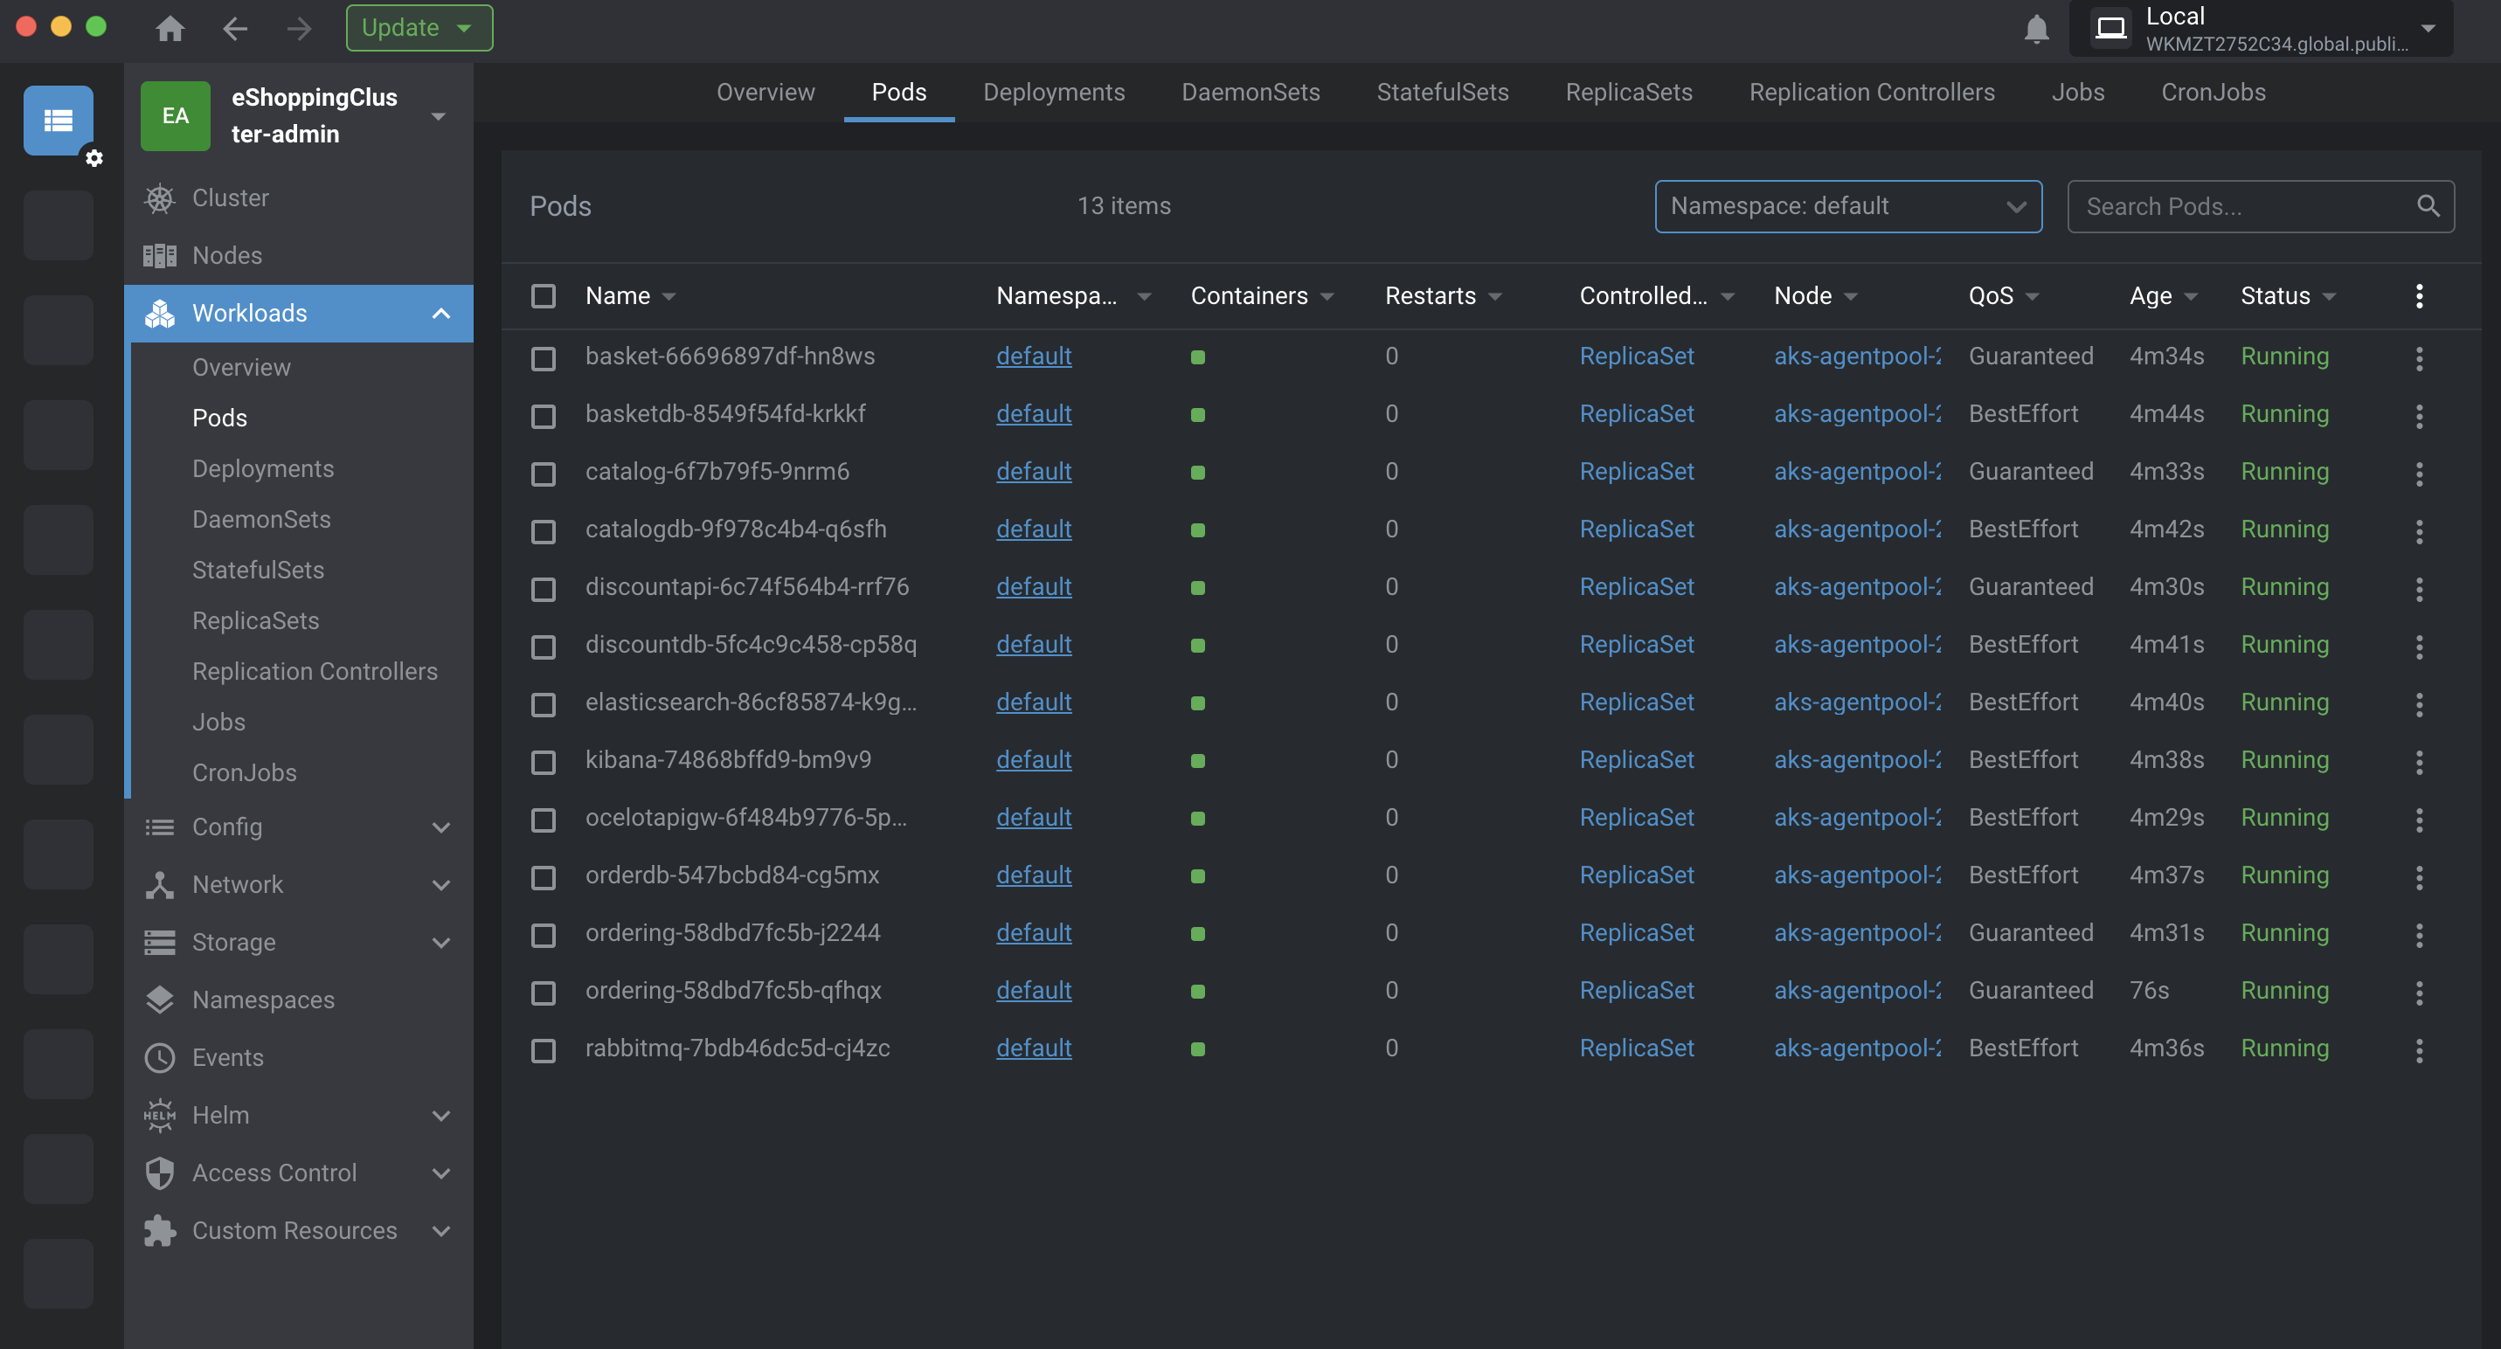Navigate forward with the right arrow
Viewport: 2501px width, 1349px height.
(299, 28)
